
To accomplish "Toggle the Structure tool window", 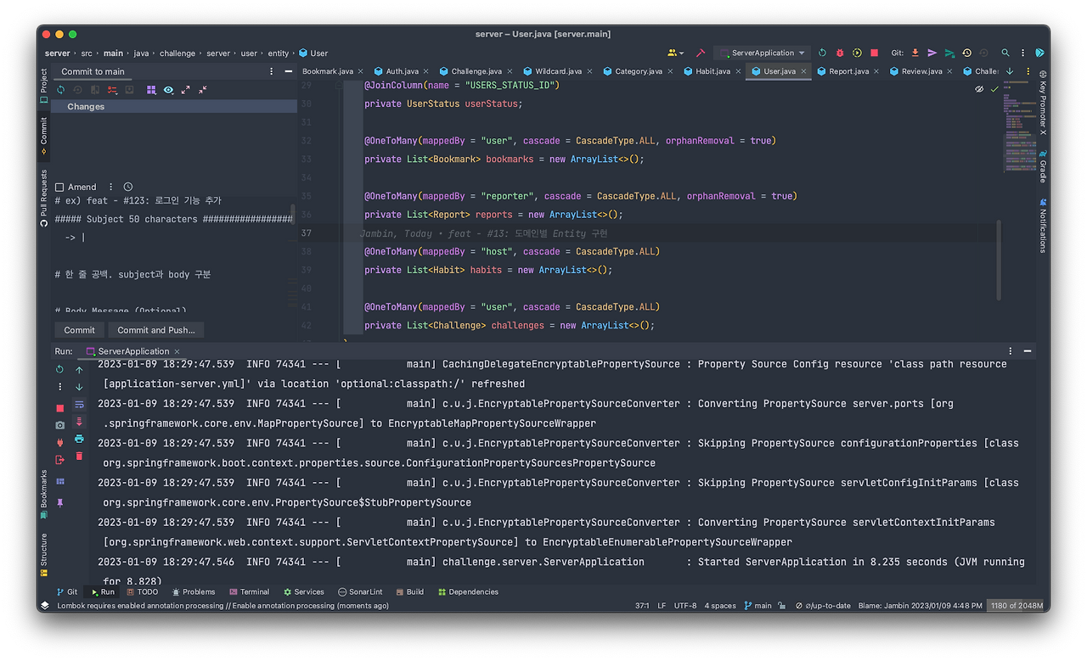I will coord(44,555).
